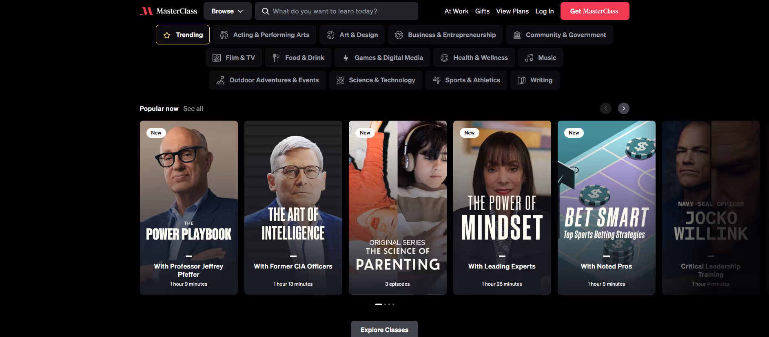Select Games & Digital Media category
This screenshot has height=337, width=769.
pos(382,57)
